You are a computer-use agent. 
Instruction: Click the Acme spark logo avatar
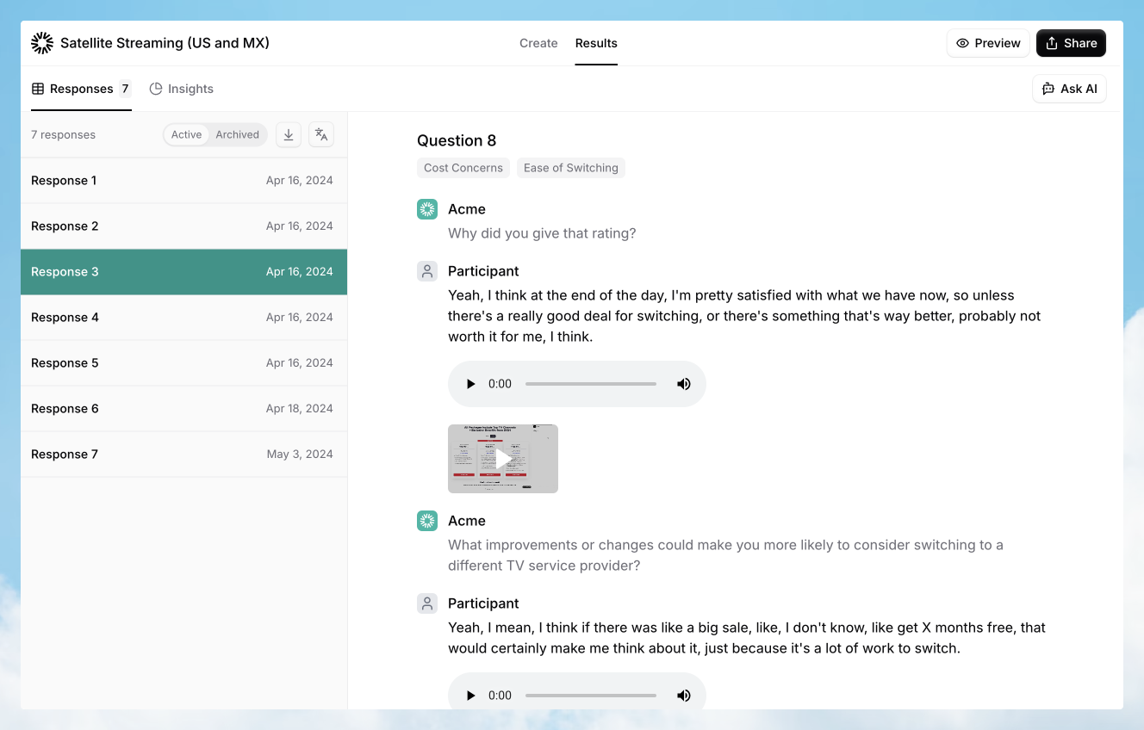pos(426,208)
